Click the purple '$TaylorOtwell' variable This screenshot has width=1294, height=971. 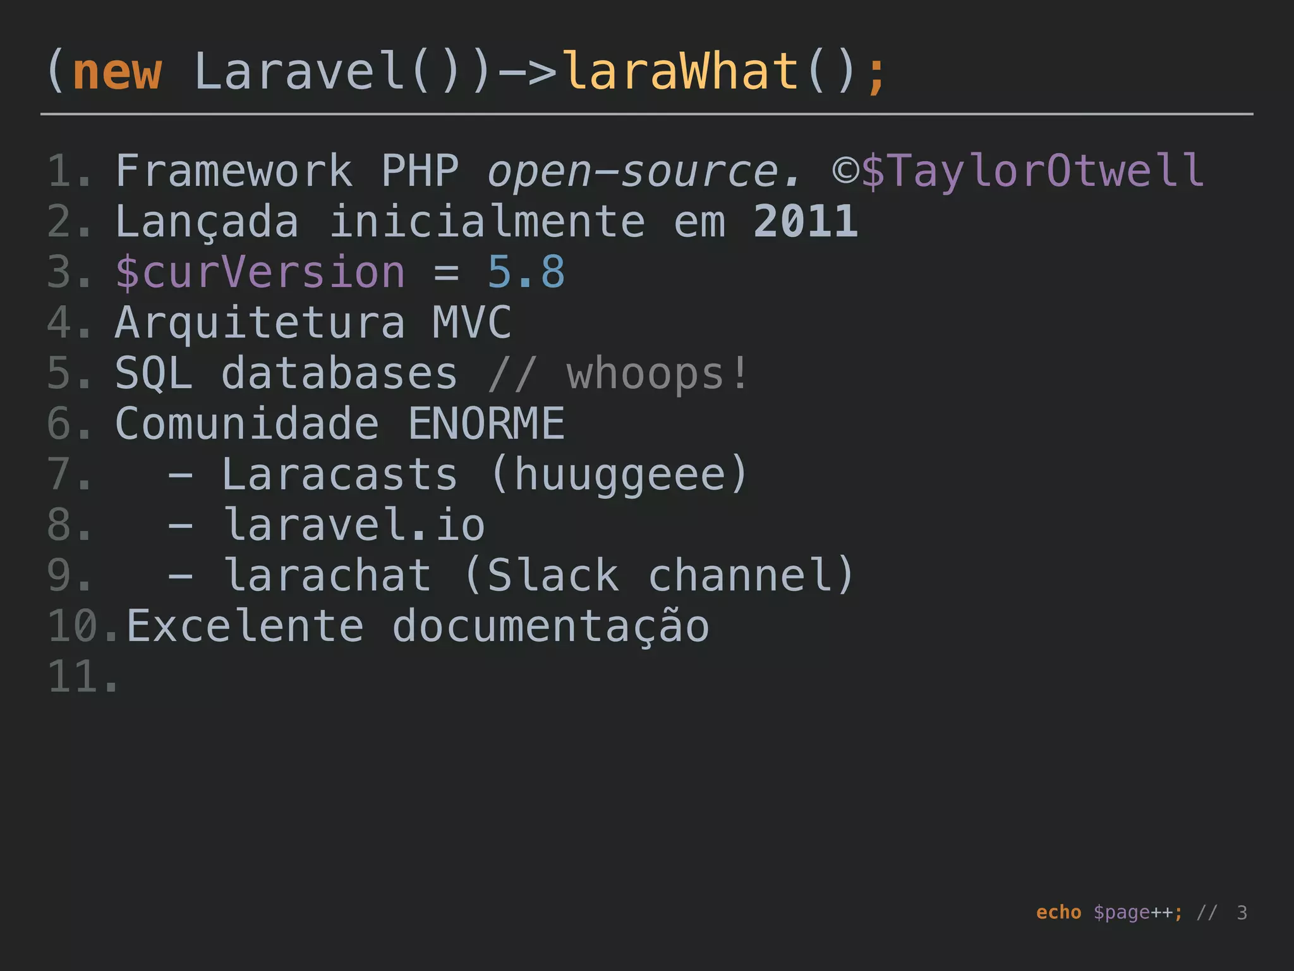[x=1034, y=171]
